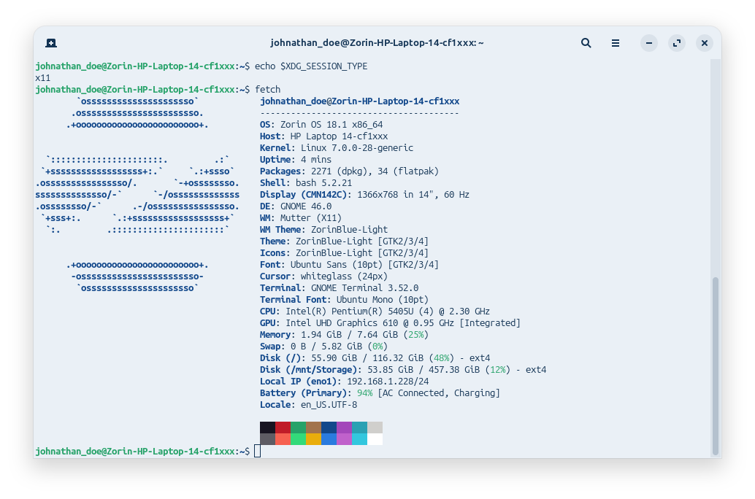This screenshot has height=499, width=755.
Task: Click the purple color block in top row
Action: 344,428
